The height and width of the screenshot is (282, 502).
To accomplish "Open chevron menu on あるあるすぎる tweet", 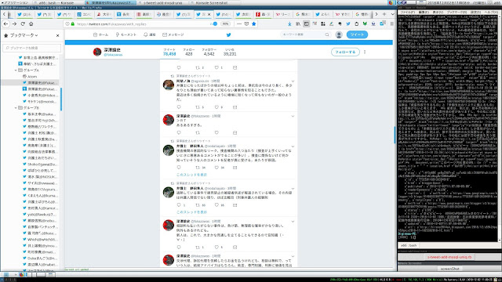I will point(293,116).
